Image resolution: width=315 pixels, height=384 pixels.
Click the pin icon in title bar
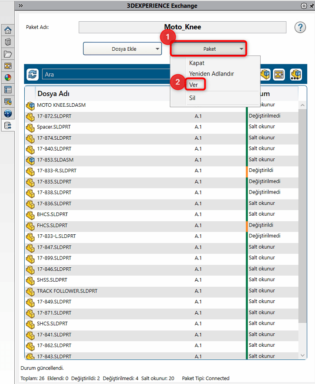pos(312,6)
